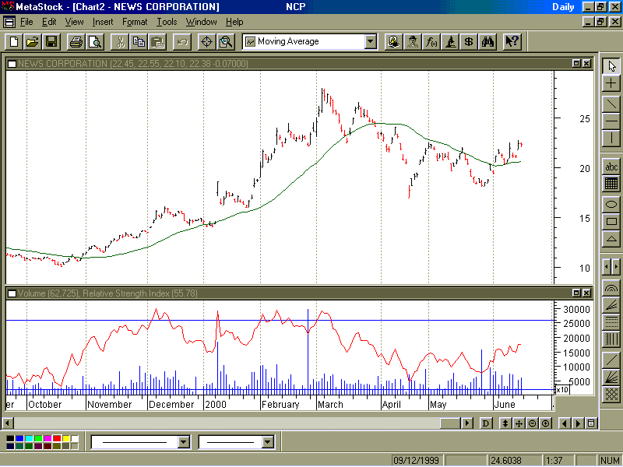
Task: Select the Fibonacci arcs tool
Action: 611,288
